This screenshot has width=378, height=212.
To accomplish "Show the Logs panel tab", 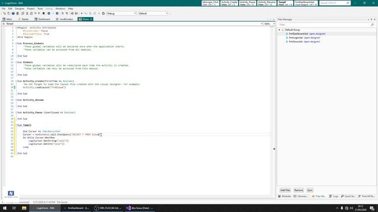I will pyautogui.click(x=334, y=196).
